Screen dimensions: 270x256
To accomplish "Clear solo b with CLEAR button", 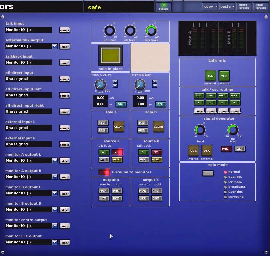I will (158, 127).
